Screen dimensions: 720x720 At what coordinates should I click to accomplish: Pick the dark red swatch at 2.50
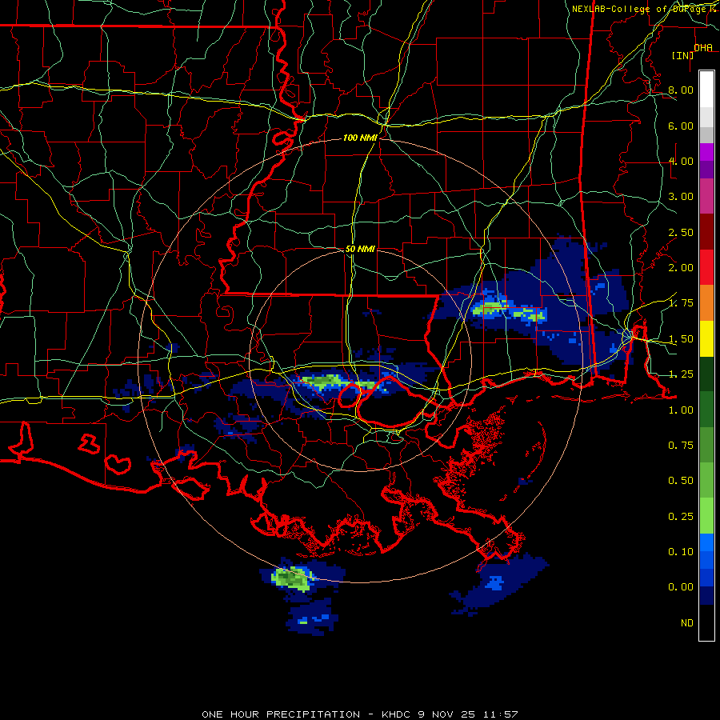coord(706,232)
